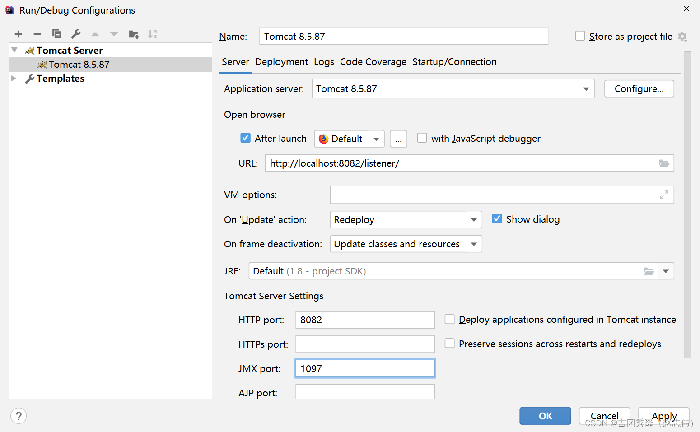Move configuration down arrow
The height and width of the screenshot is (432, 700).
(x=114, y=34)
